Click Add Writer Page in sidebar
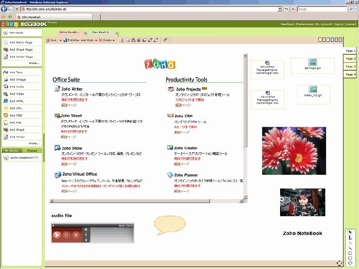Viewport: 359px width, 269px height. (x=22, y=57)
